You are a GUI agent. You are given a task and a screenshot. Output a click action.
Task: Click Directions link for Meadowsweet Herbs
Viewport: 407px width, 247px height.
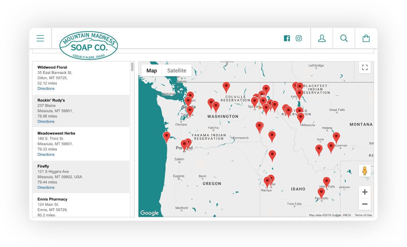[x=46, y=155]
